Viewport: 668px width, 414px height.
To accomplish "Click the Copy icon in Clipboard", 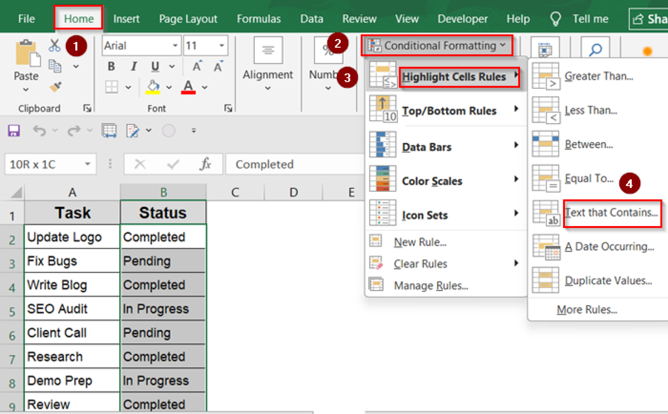I will [x=55, y=66].
